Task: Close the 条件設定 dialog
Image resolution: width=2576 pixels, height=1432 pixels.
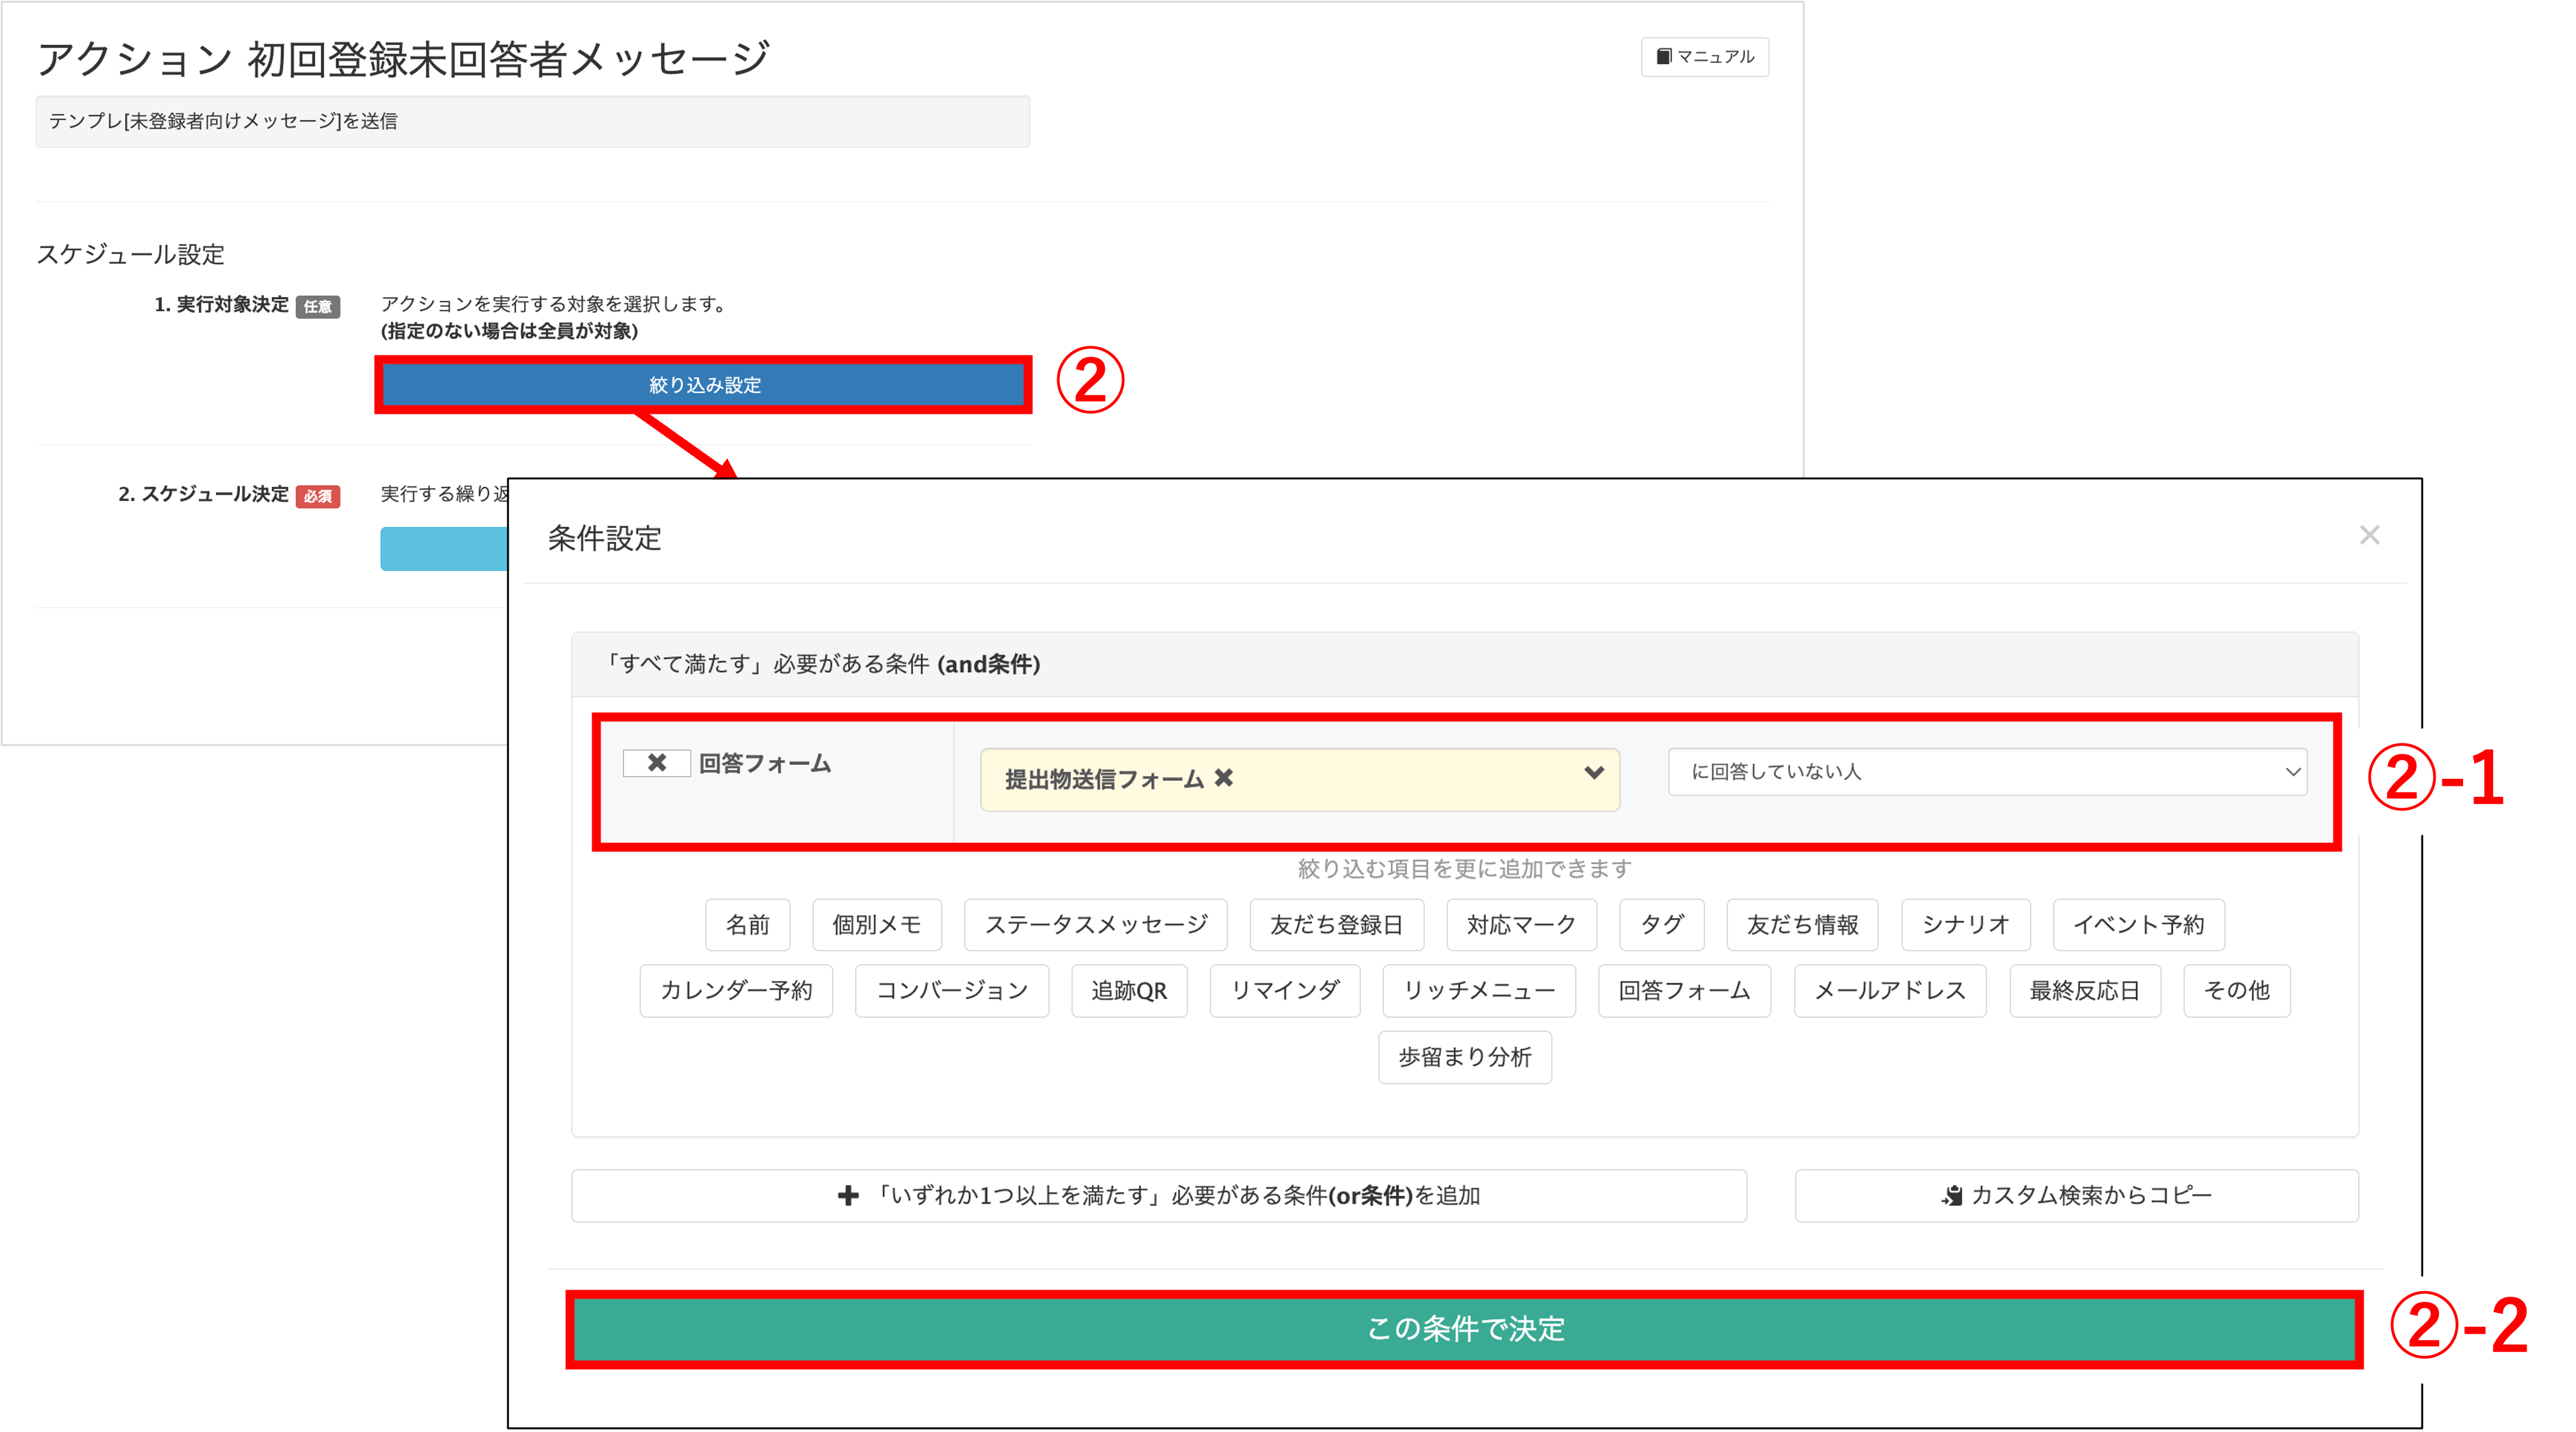Action: [x=2369, y=535]
